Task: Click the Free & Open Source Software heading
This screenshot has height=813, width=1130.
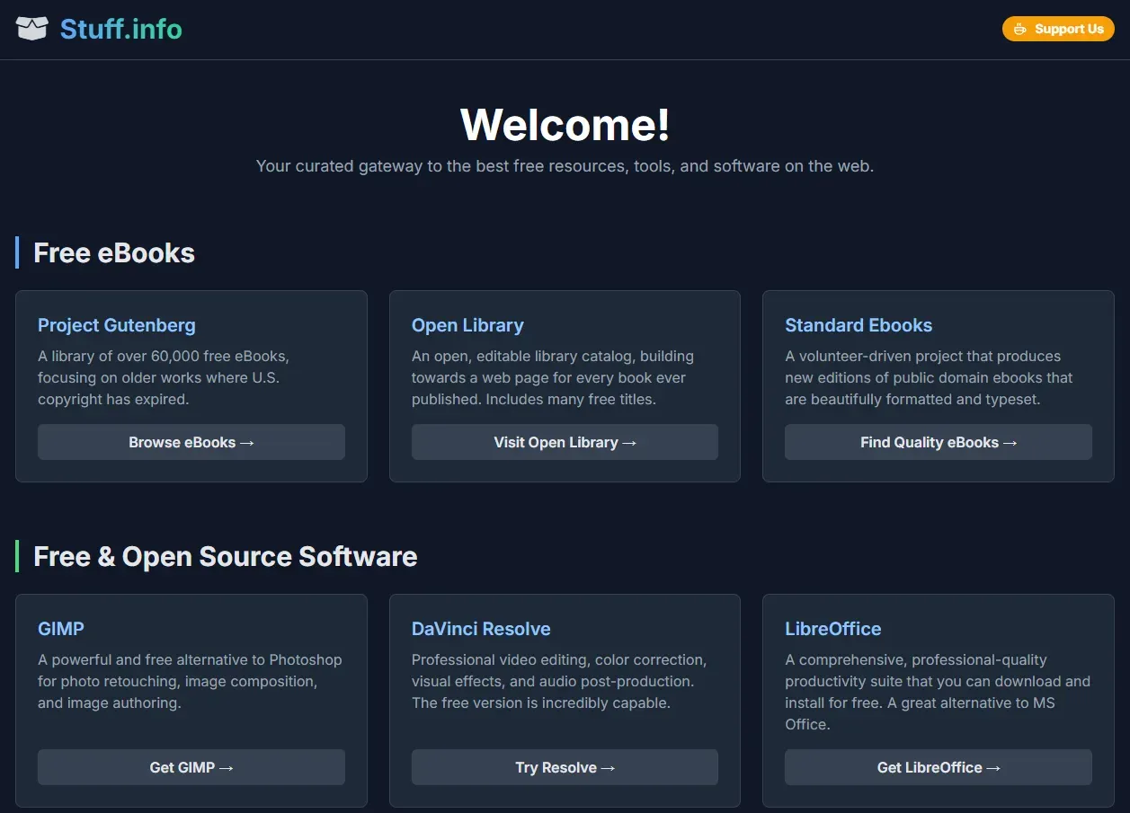Action: 226,556
